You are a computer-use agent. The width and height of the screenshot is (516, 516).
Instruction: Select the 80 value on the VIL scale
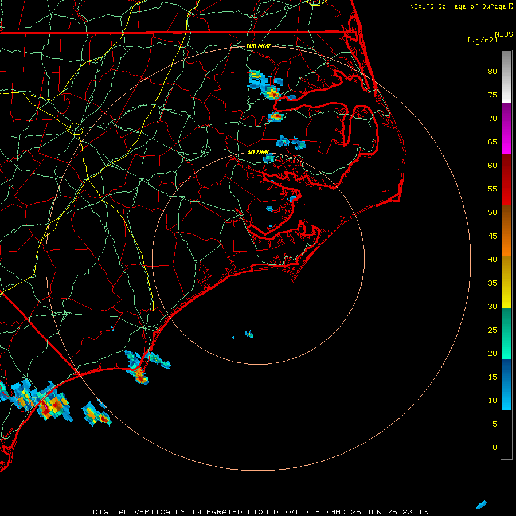point(492,72)
